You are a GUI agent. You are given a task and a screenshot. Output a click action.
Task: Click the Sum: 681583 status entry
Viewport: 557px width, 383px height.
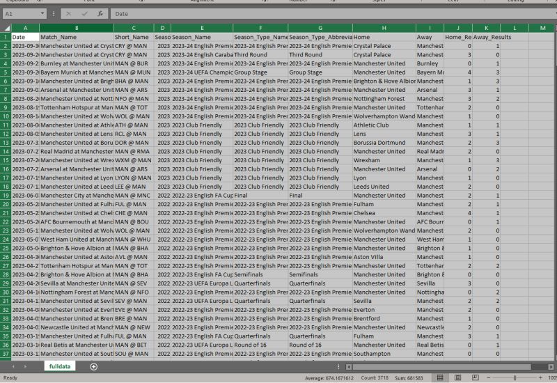(409, 378)
